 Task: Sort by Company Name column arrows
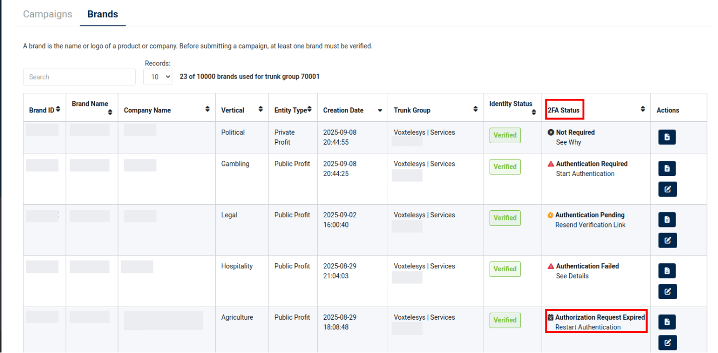pyautogui.click(x=207, y=109)
